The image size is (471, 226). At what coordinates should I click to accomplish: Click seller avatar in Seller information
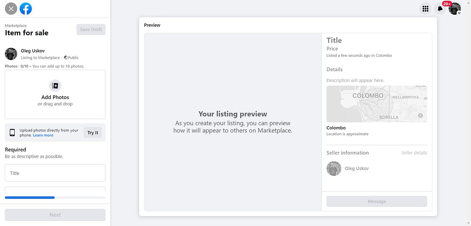(x=334, y=169)
